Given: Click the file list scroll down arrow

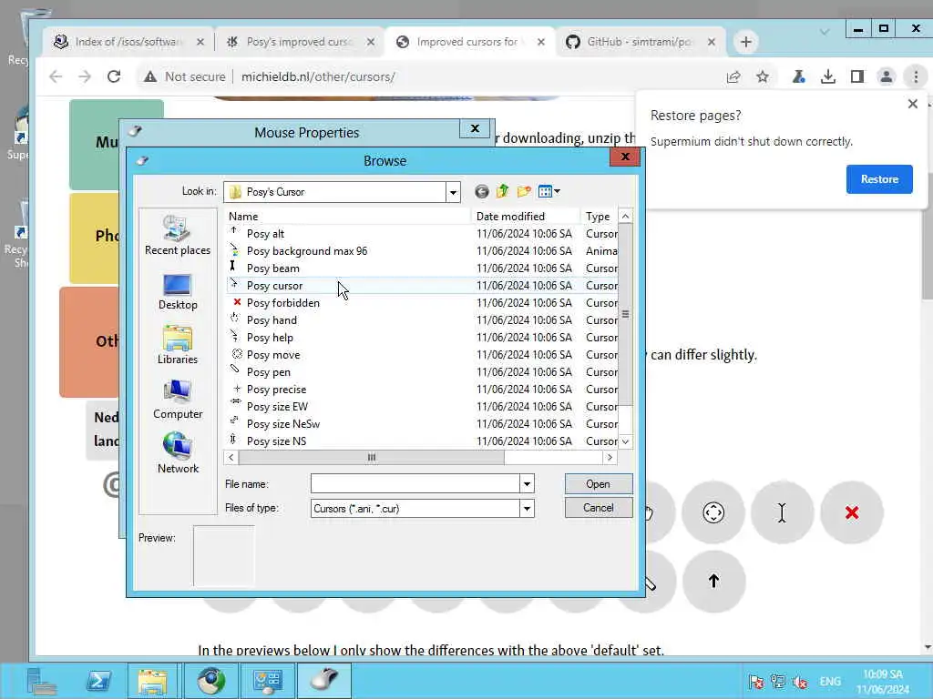Looking at the screenshot, I should pos(625,441).
